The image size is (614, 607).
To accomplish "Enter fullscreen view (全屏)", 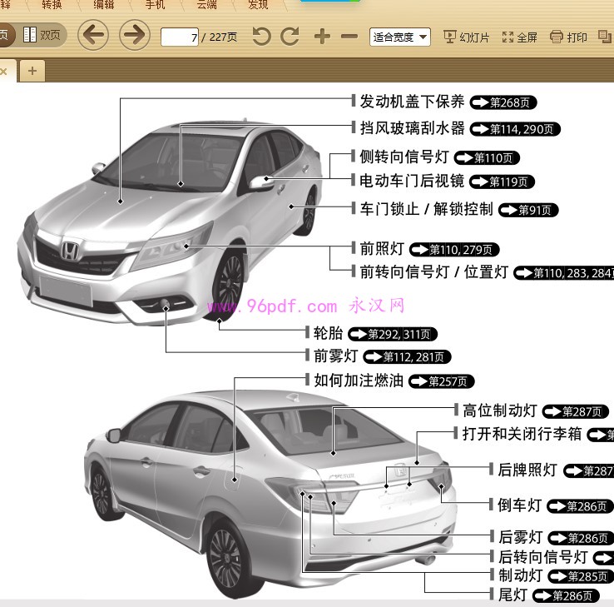I will click(520, 37).
